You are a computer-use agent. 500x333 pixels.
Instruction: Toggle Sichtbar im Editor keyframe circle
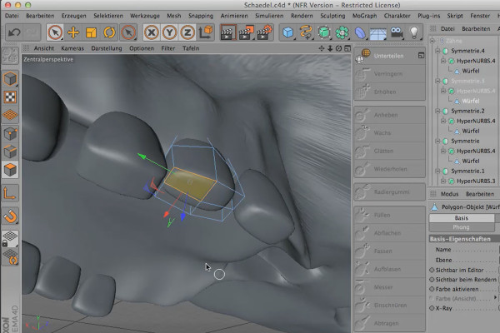pos(432,270)
